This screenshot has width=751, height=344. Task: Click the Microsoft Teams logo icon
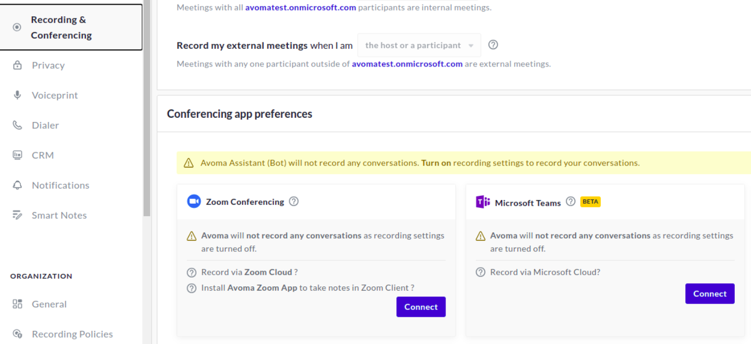click(483, 202)
